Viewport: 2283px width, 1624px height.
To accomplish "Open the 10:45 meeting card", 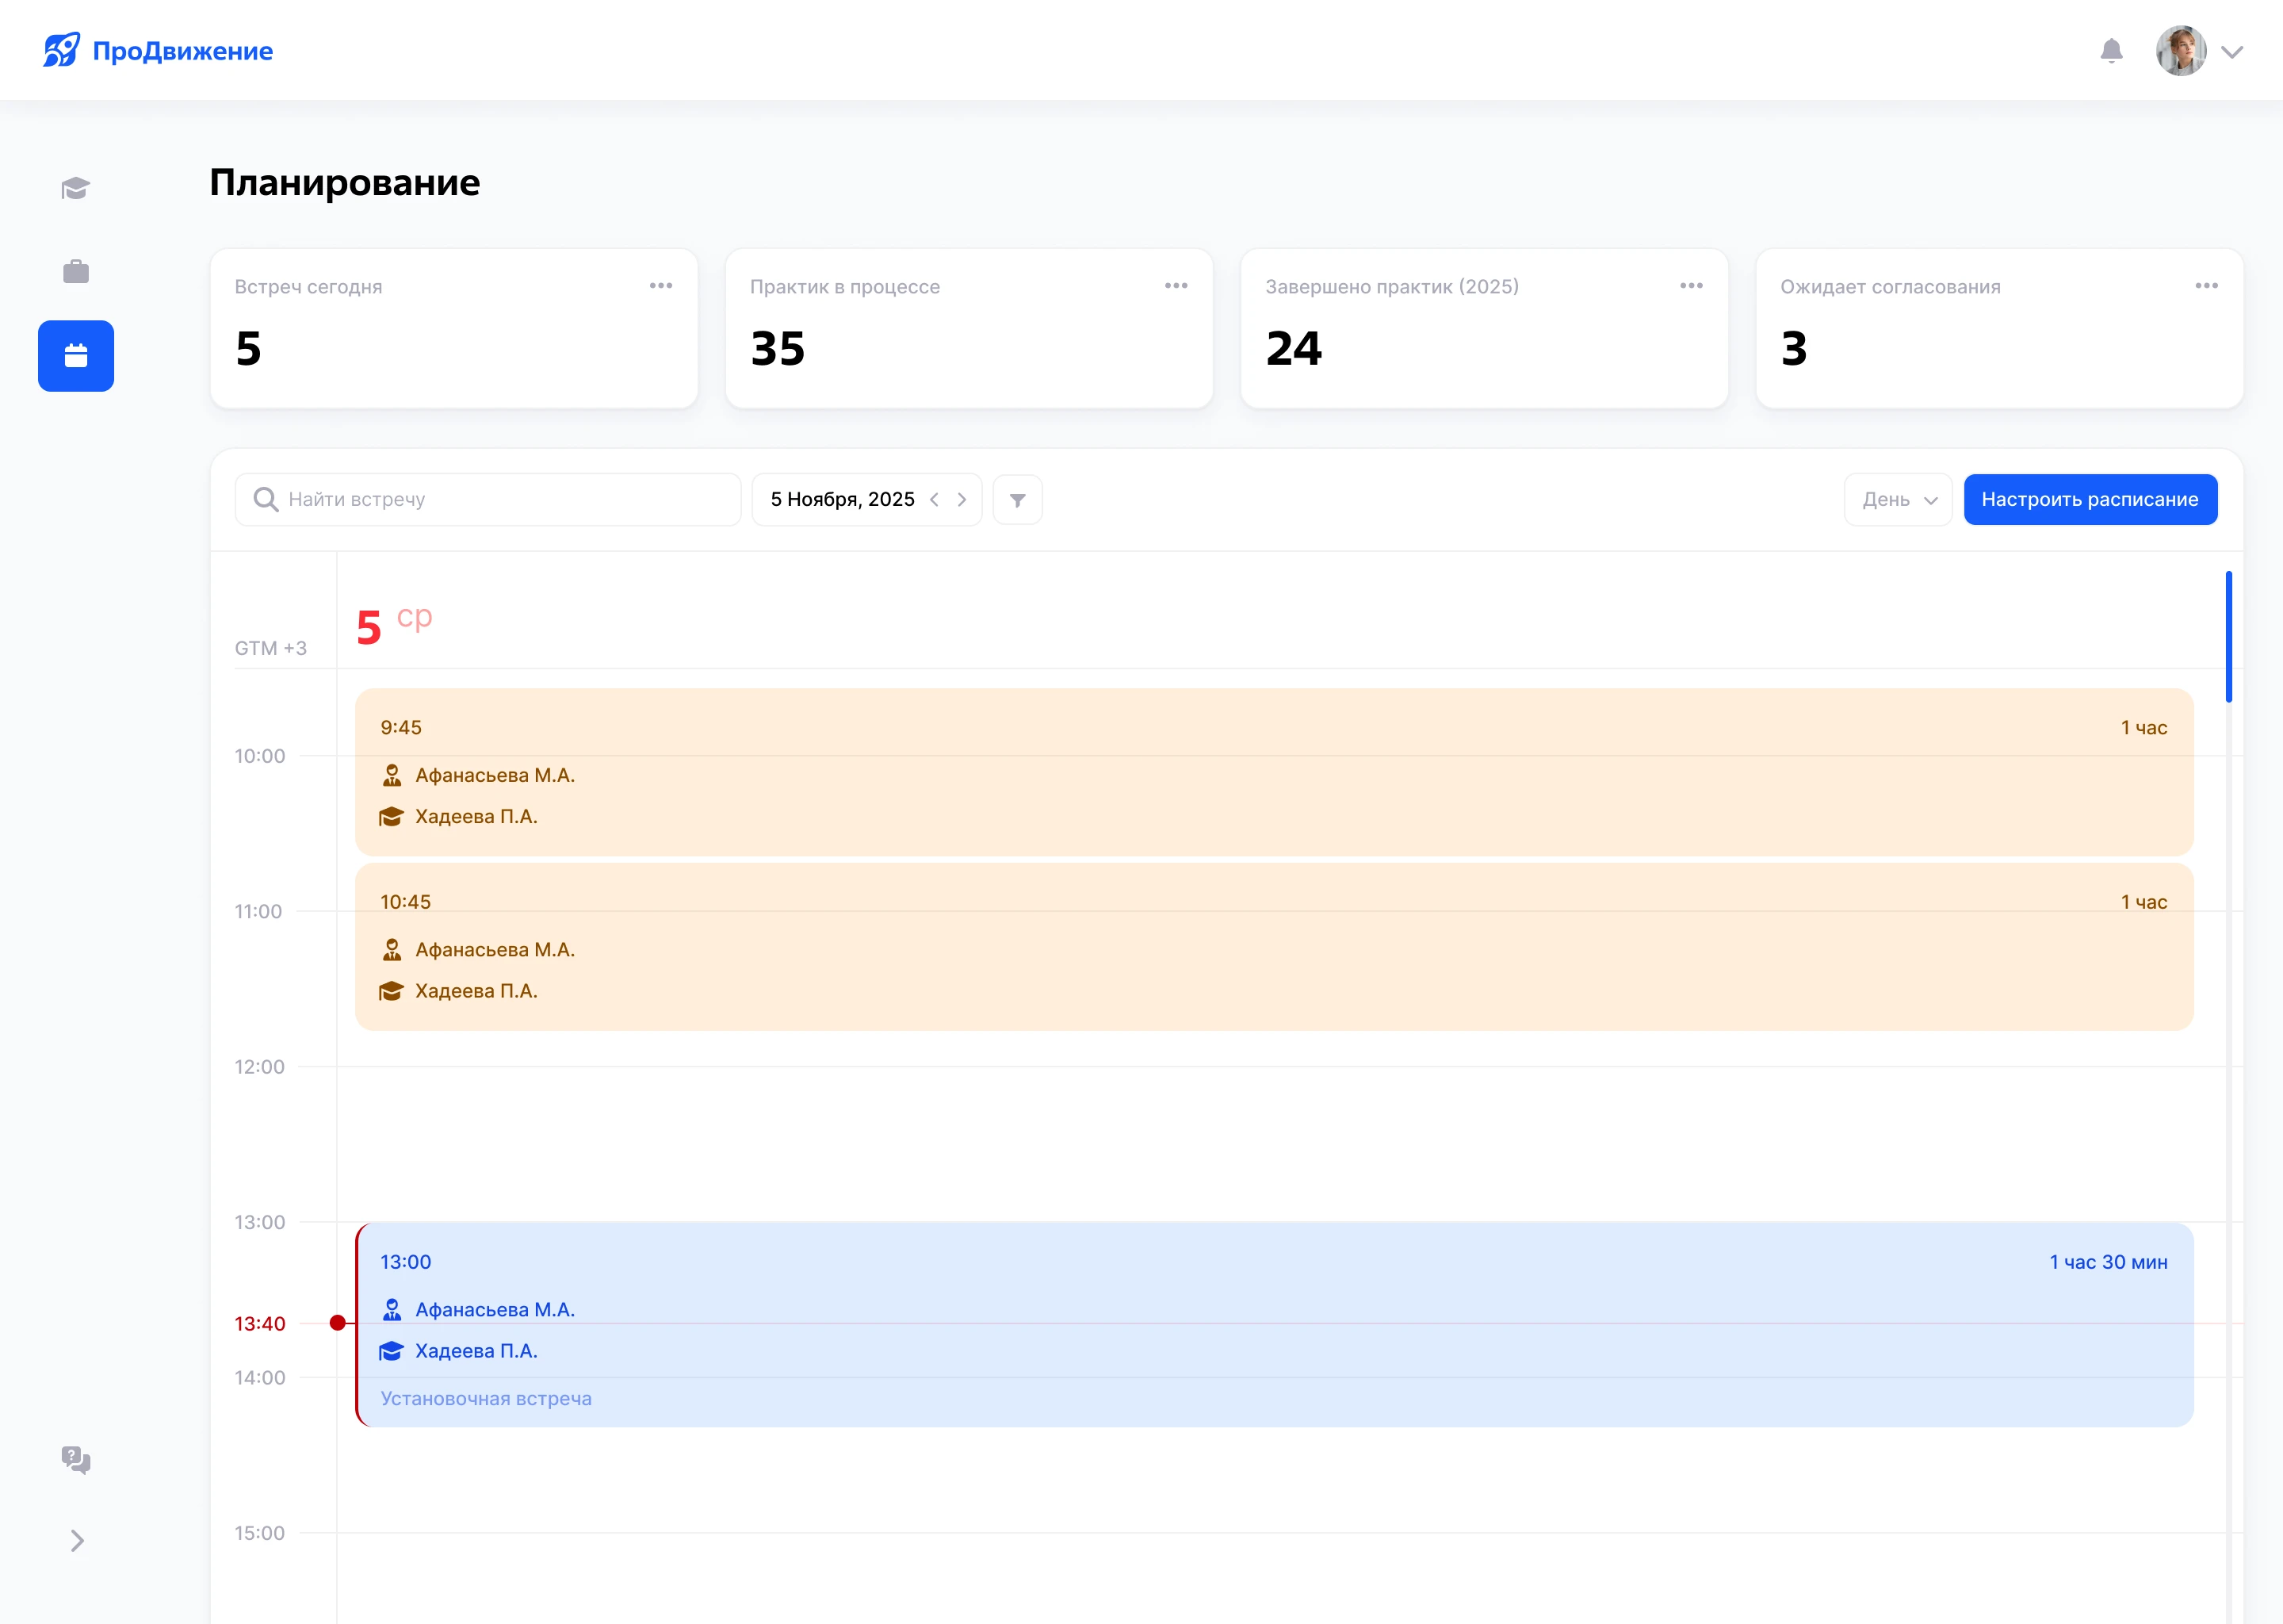I will click(x=1275, y=947).
